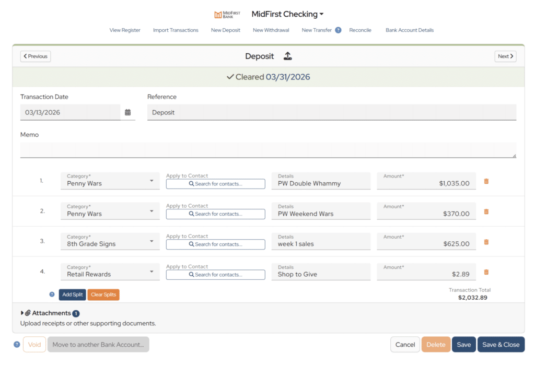Viewport: 535px width, 365px height.
Task: Click the help icon beside Add Split
Action: pos(52,294)
